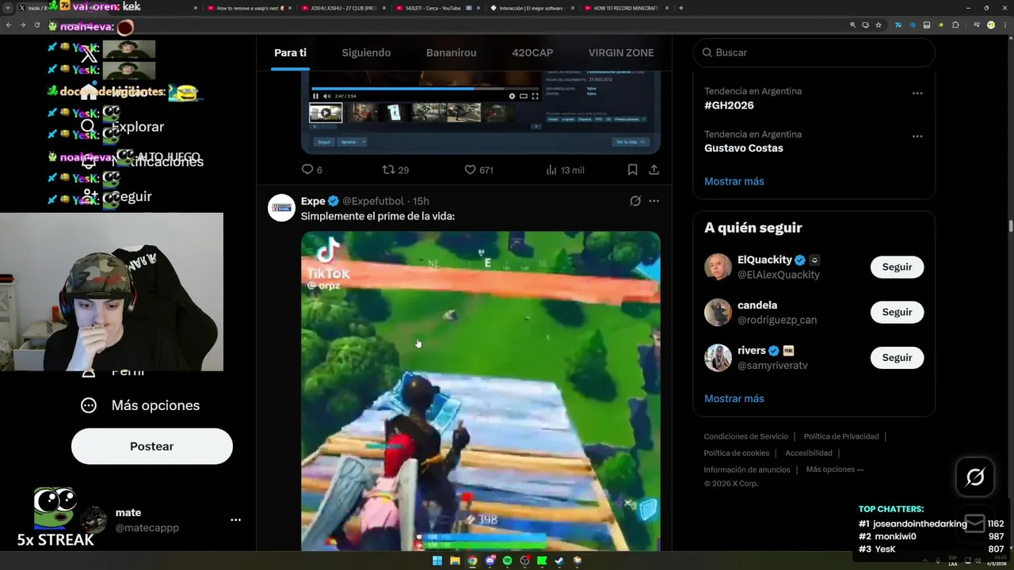Follow candela with the Seguir button
Screen dimensions: 1014x570
click(x=897, y=312)
